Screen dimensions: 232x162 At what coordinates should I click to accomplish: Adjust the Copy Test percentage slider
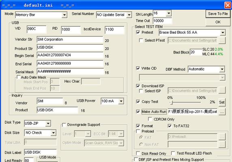click(x=172, y=102)
